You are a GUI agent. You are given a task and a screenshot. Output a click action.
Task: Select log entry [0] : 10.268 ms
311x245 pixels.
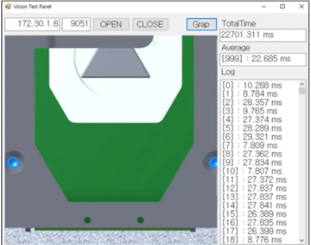[252, 86]
